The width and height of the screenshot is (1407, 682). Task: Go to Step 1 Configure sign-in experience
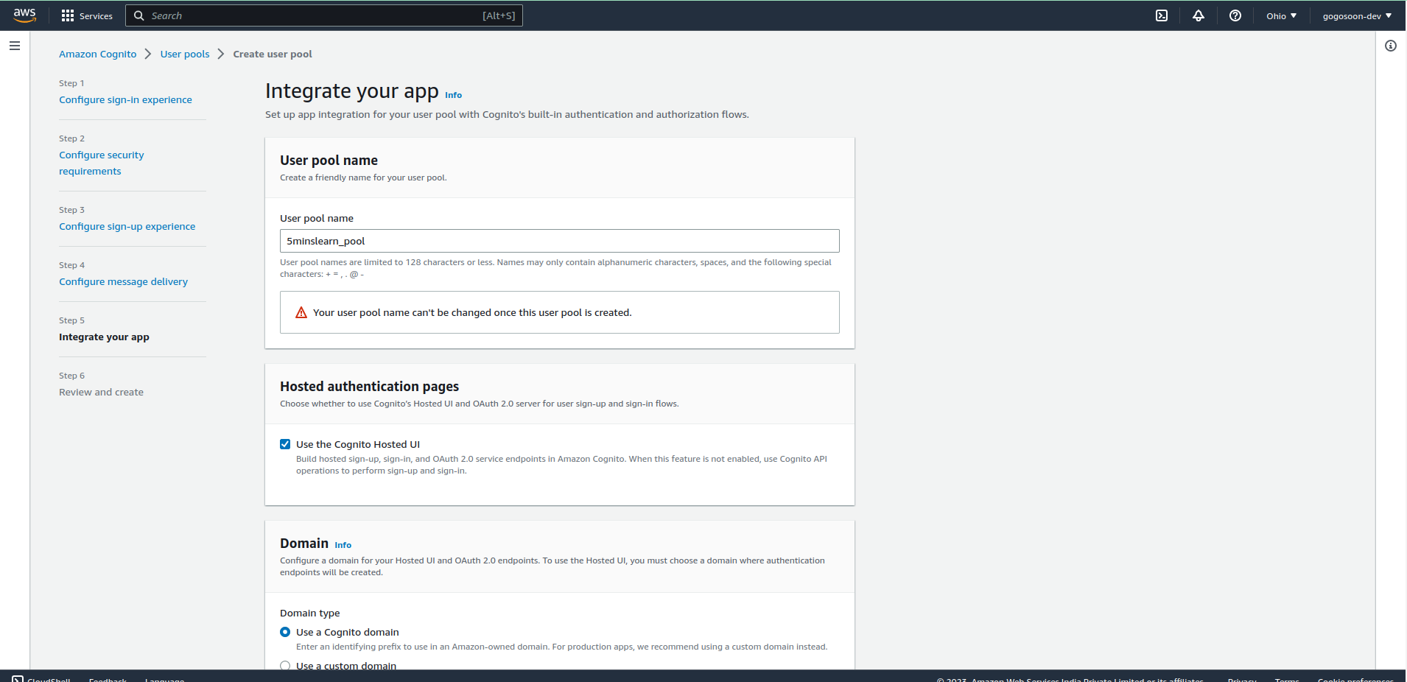coord(125,99)
